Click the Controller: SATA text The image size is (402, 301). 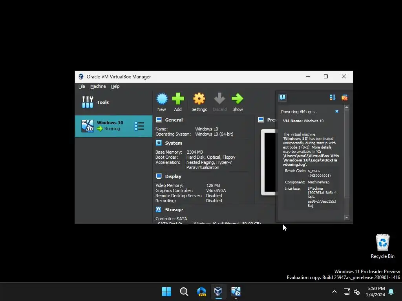click(171, 219)
